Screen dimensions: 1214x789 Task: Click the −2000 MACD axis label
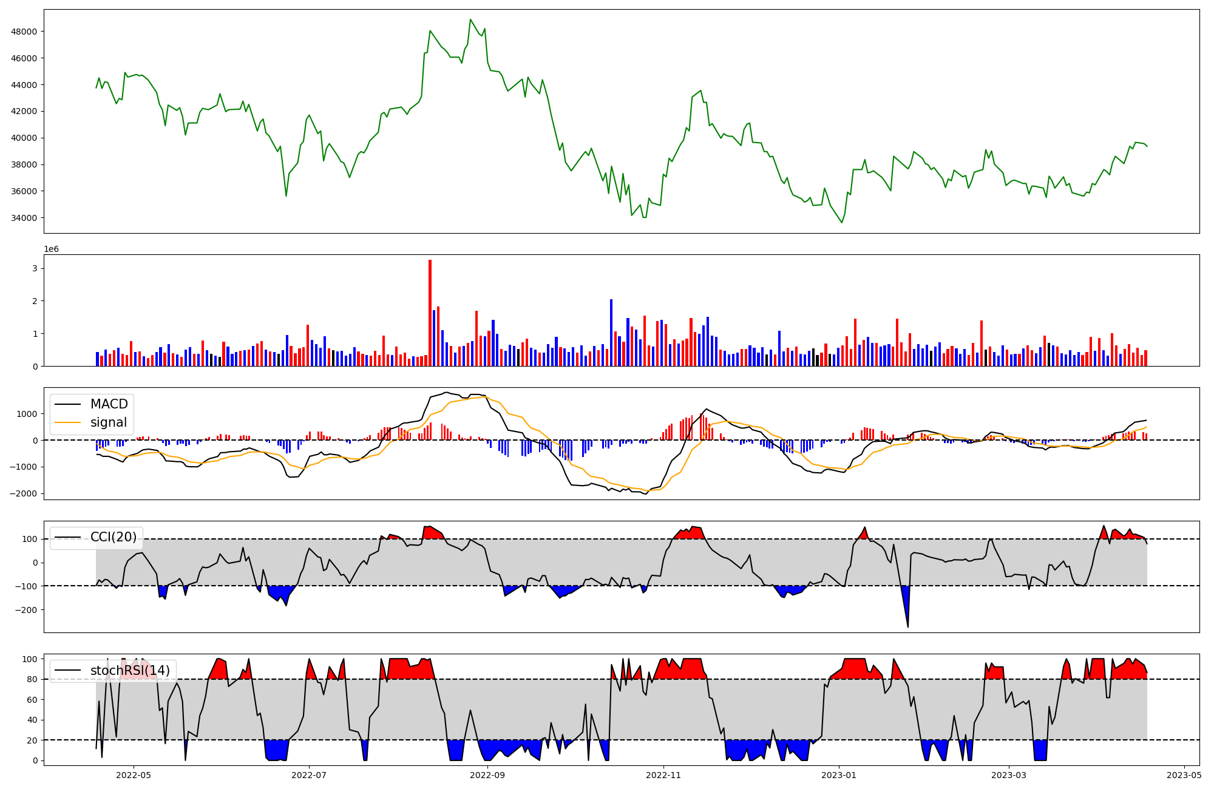click(22, 493)
